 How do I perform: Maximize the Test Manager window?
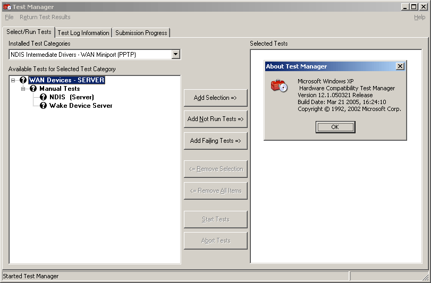point(413,7)
